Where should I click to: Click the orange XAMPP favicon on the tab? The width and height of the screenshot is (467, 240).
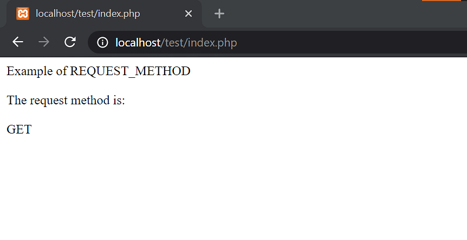point(23,14)
